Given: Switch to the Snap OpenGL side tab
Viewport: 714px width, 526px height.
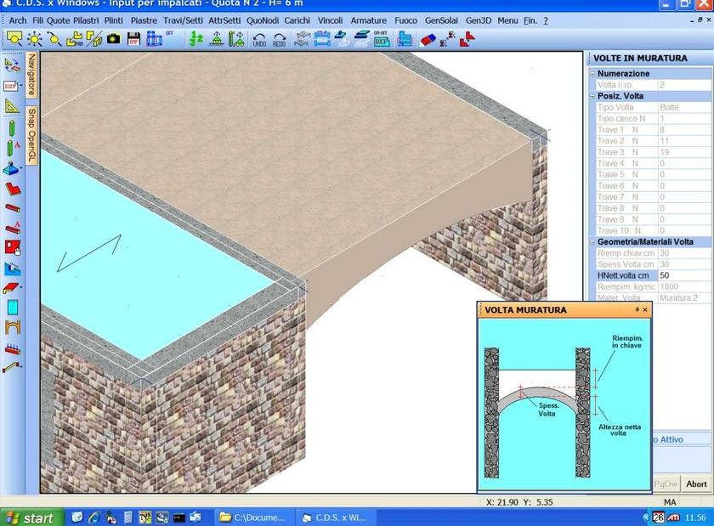Looking at the screenshot, I should 31,133.
